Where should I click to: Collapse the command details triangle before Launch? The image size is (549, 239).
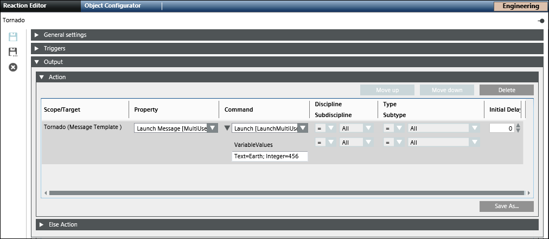click(x=227, y=128)
